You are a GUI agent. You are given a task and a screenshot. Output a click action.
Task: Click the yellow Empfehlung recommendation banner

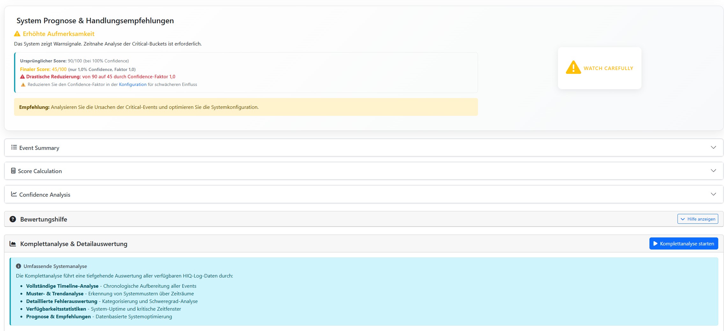coord(245,107)
